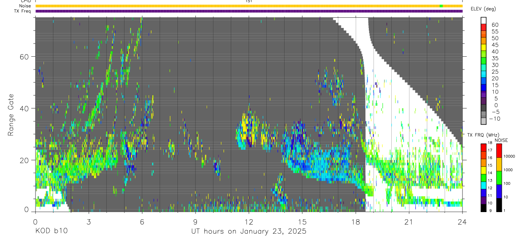Pick the green segment of NOISE colorbar
Viewport: 520px width, 240px height.
tap(499, 178)
